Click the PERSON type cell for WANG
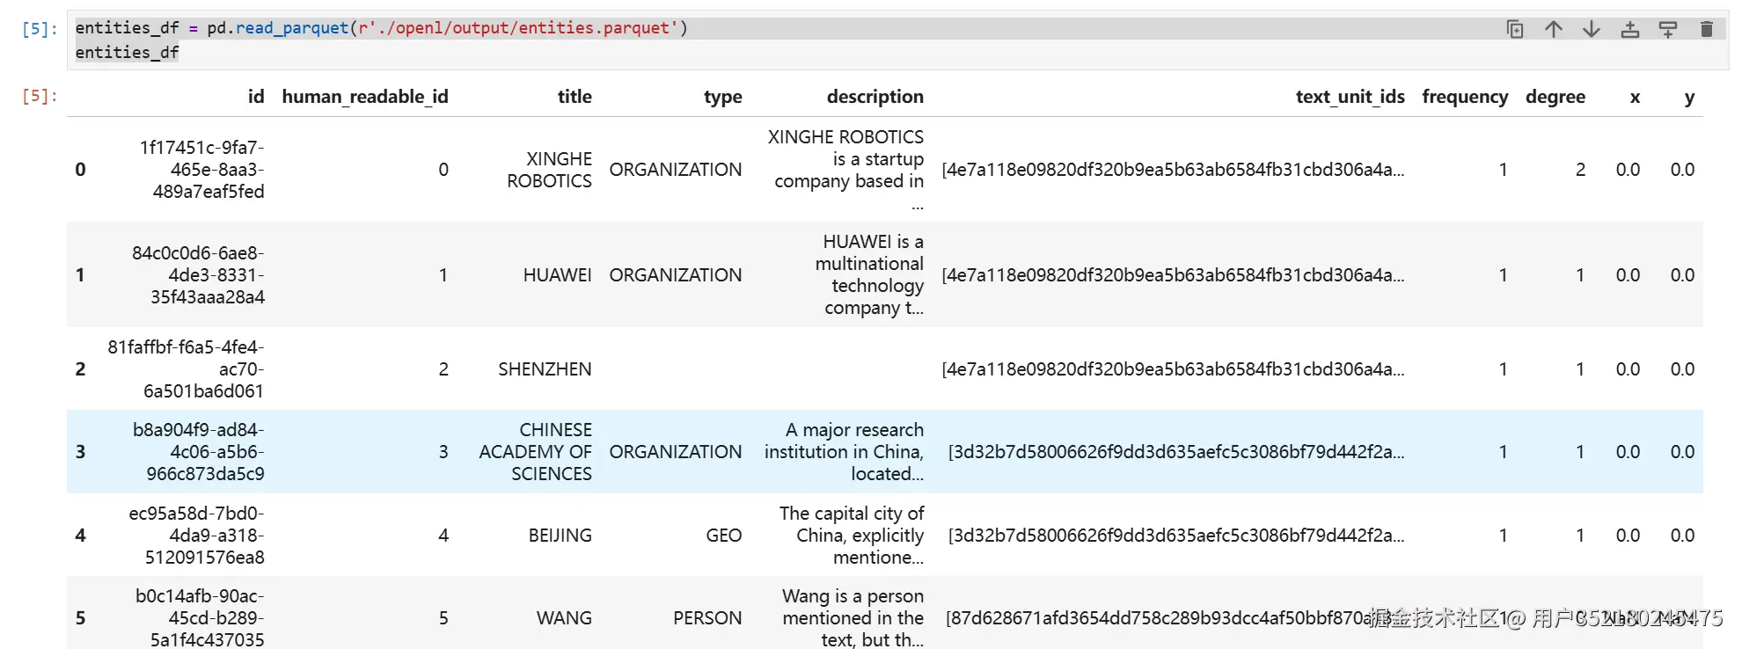 tap(707, 618)
